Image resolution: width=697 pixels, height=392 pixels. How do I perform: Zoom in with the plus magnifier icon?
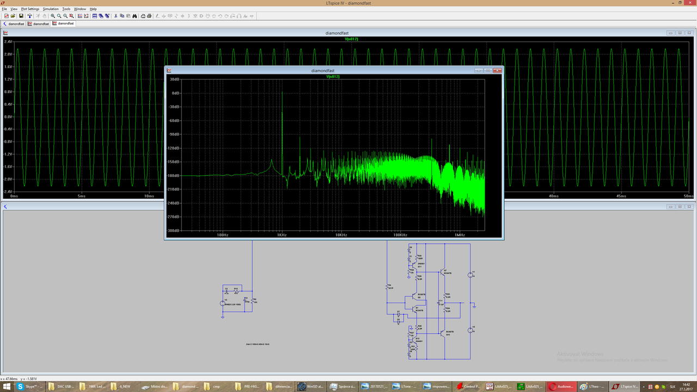(53, 16)
